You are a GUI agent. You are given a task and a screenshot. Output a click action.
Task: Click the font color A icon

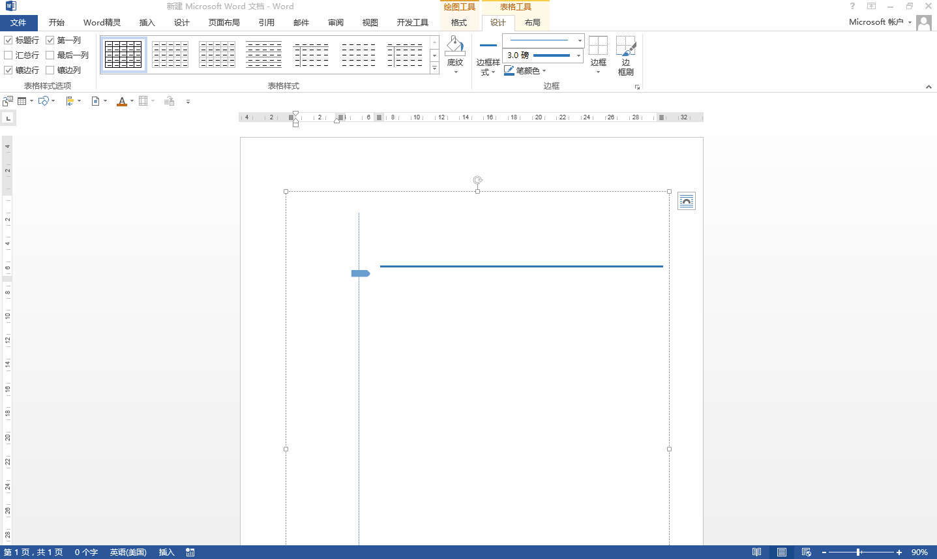(122, 101)
